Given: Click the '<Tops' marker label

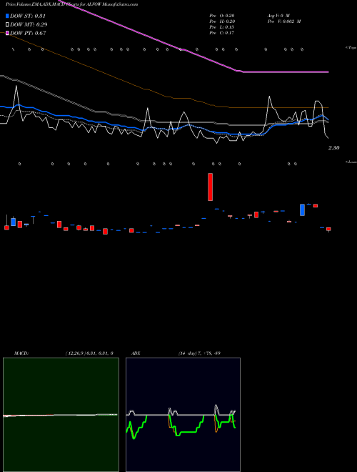Looking at the screenshot, I should [x=351, y=48].
